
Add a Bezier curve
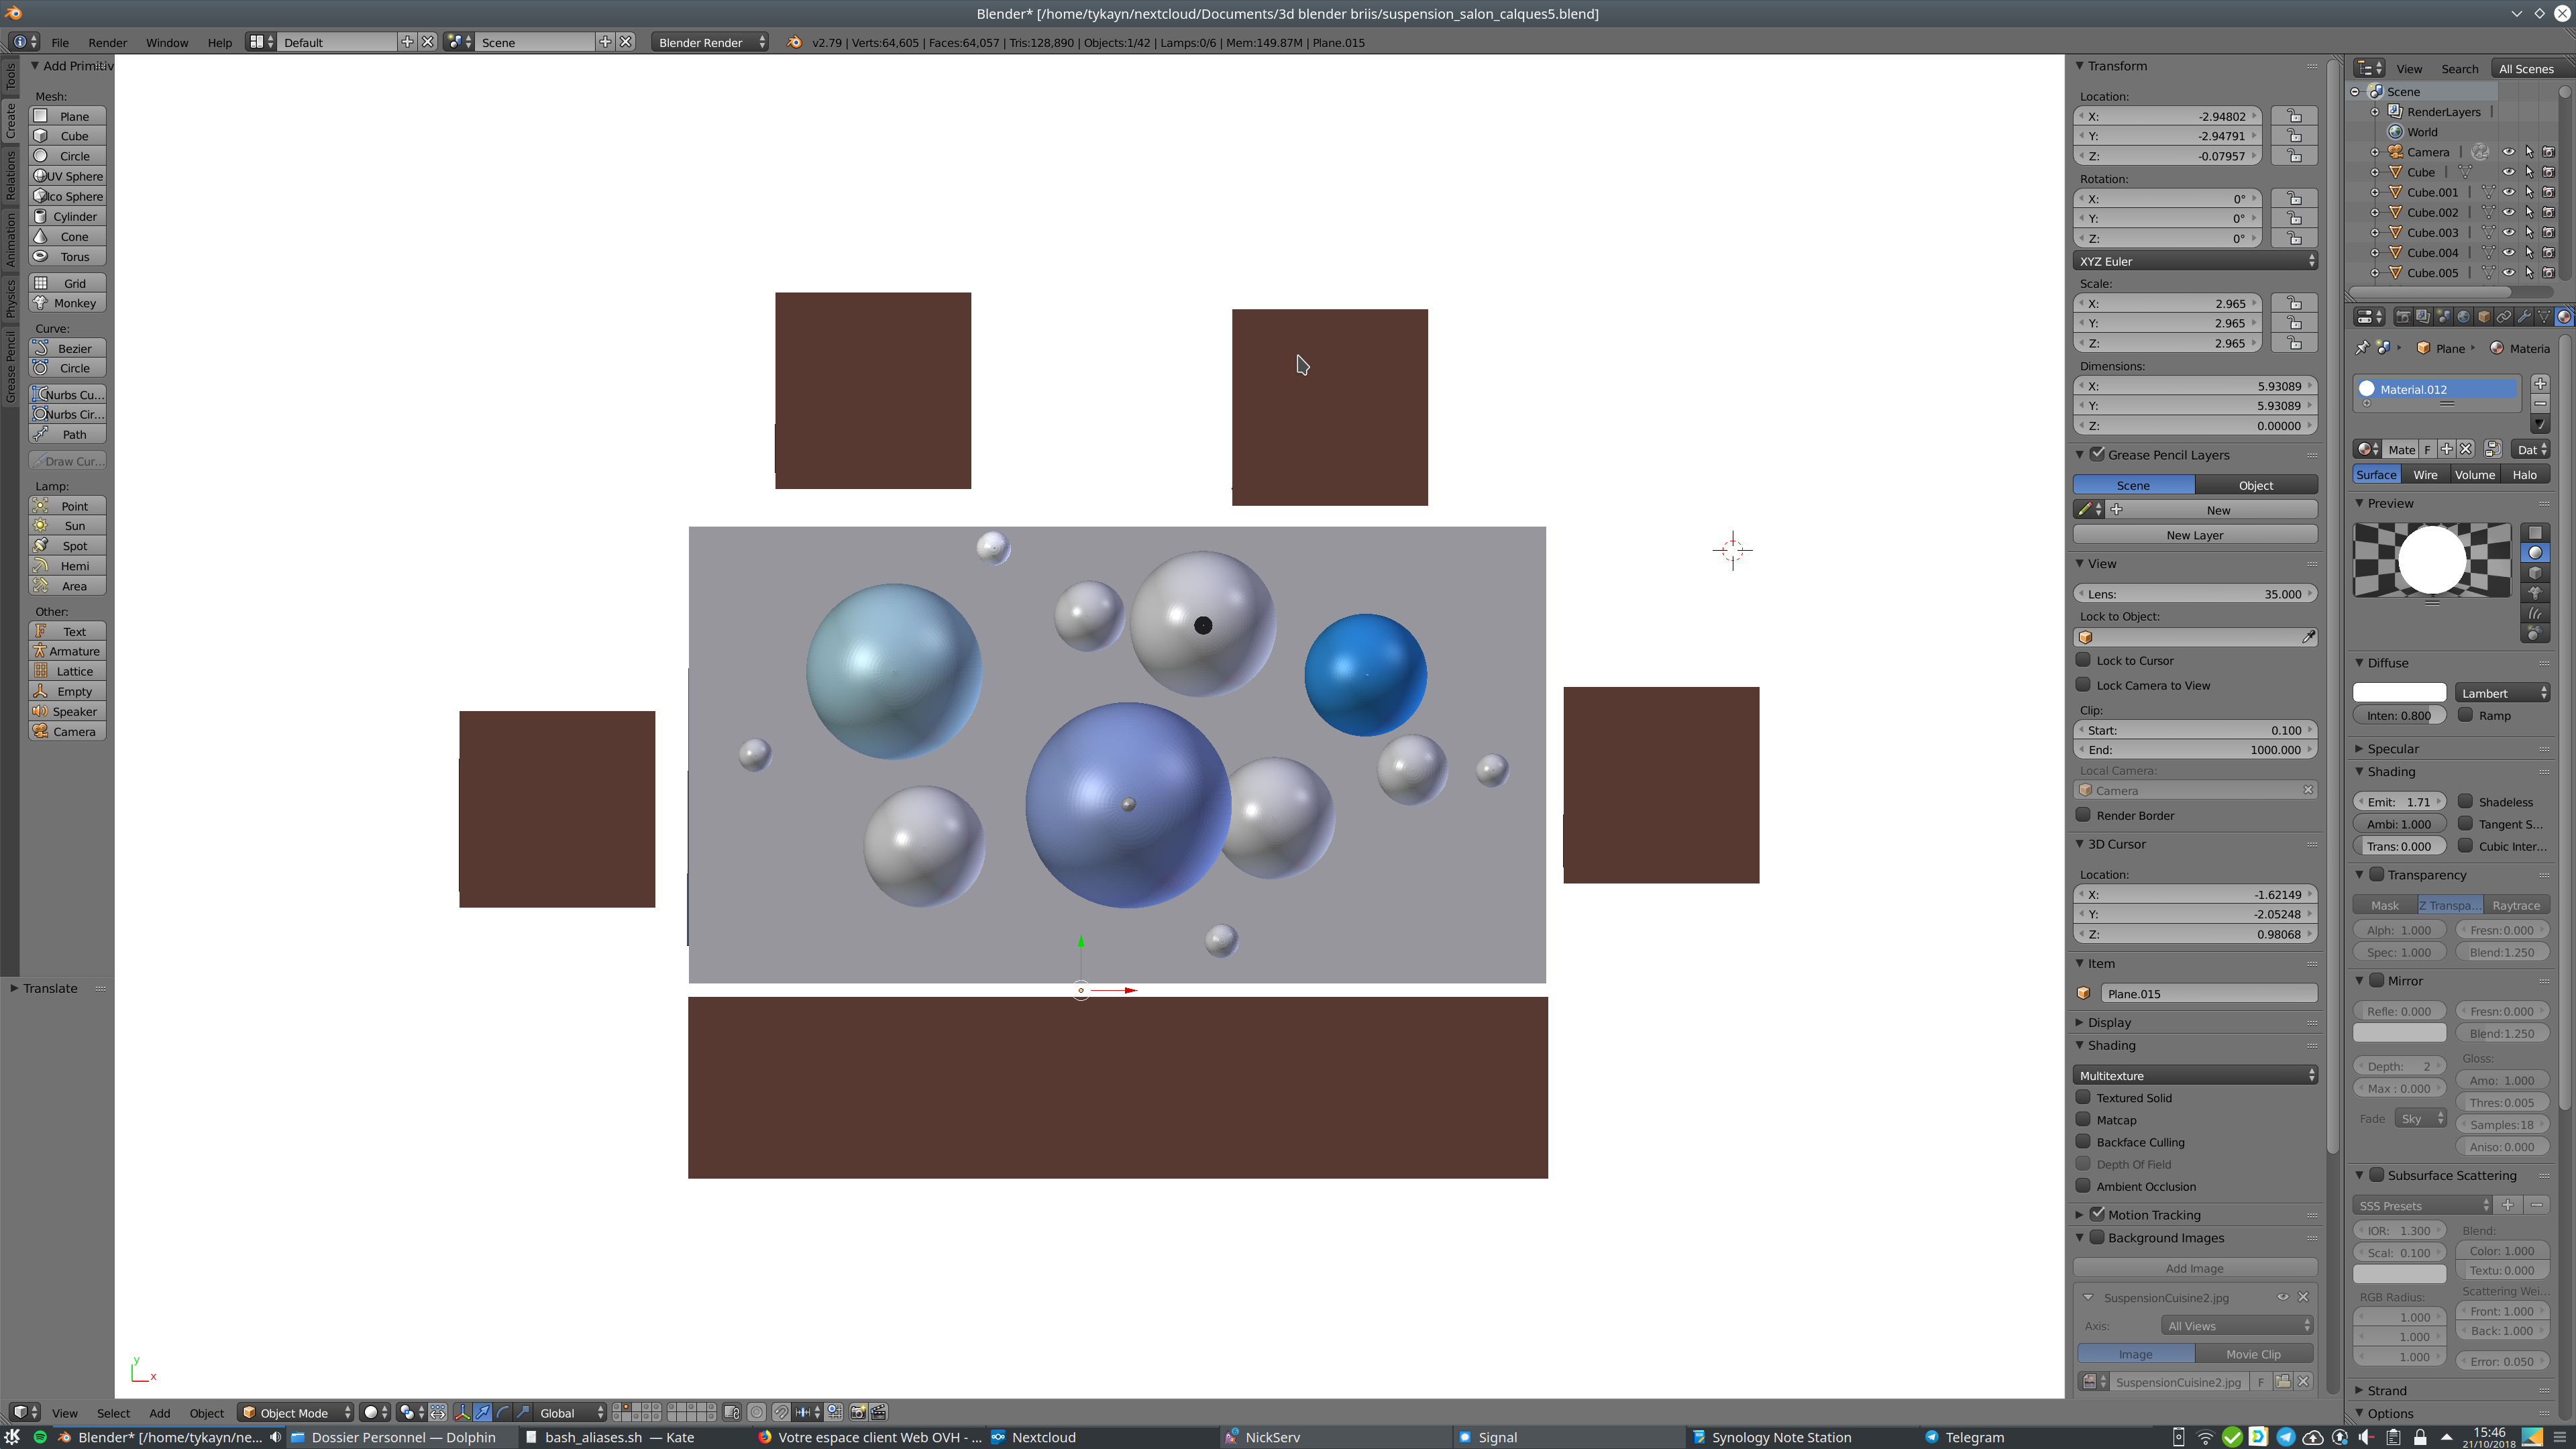68,348
